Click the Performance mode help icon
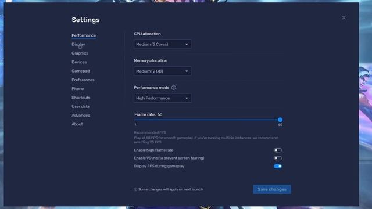 [174, 88]
